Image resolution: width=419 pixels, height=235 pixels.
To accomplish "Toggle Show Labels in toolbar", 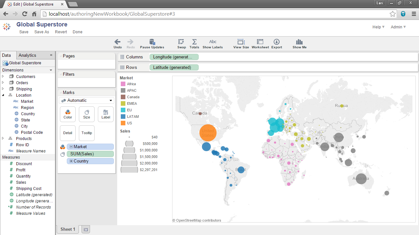I will pyautogui.click(x=212, y=42).
